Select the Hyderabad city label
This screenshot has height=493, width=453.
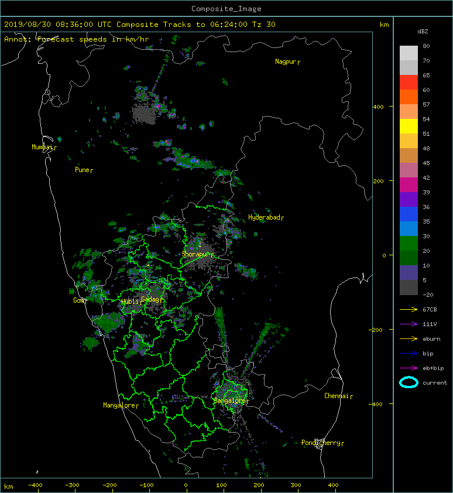(x=265, y=217)
